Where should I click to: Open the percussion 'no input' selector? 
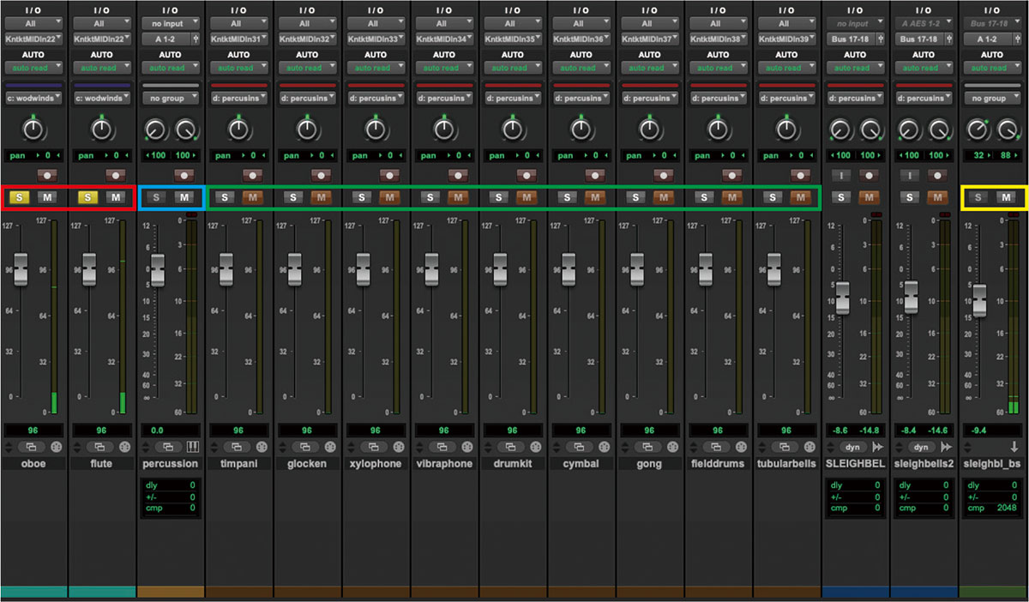tap(169, 24)
